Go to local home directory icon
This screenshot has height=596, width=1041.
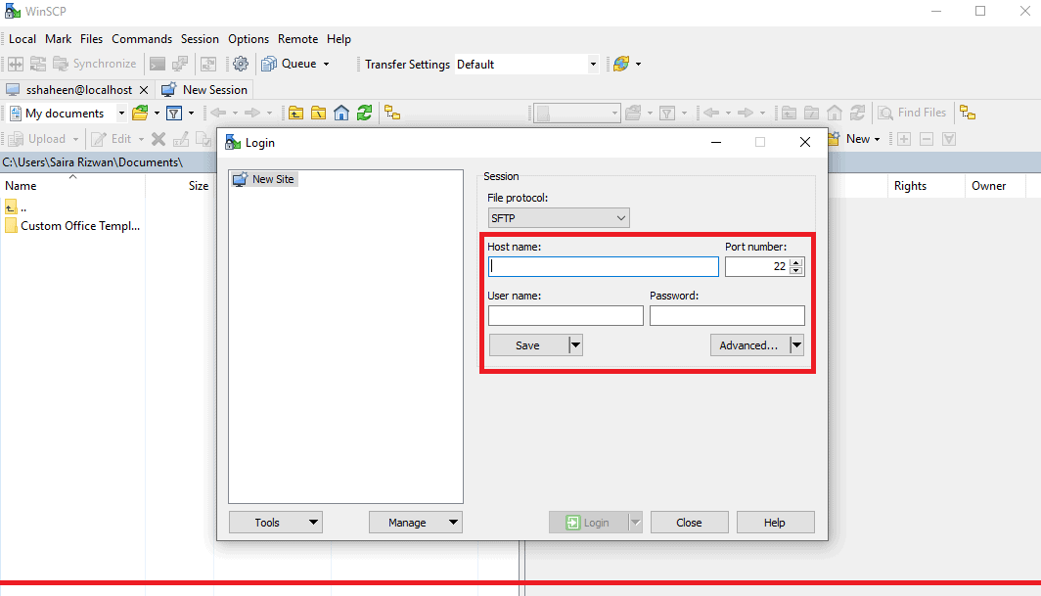(341, 113)
